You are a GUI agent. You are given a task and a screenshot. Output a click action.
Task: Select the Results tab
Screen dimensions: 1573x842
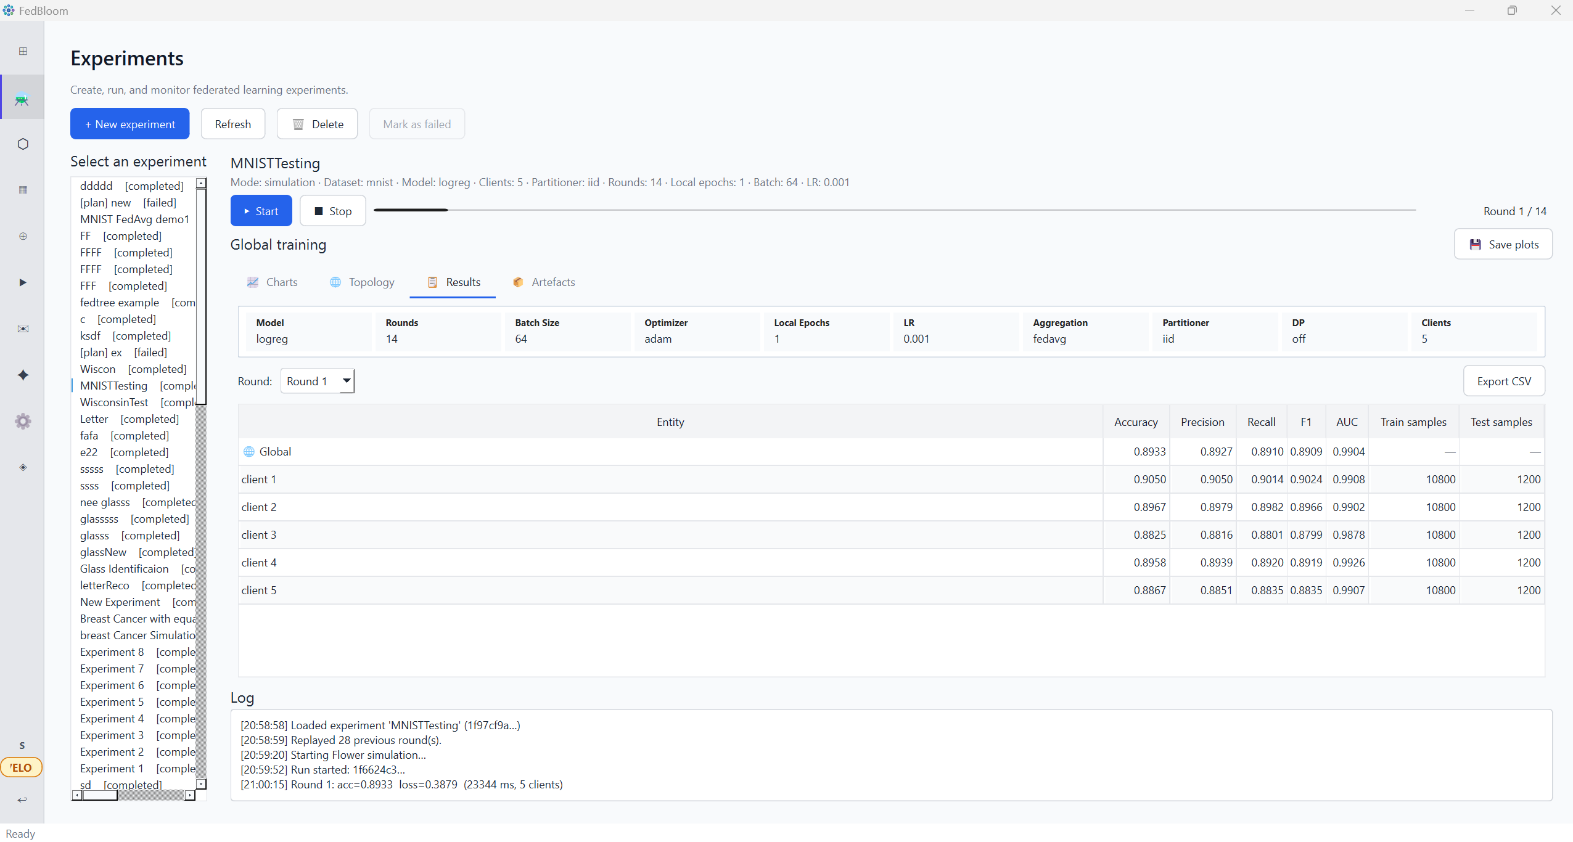(453, 282)
